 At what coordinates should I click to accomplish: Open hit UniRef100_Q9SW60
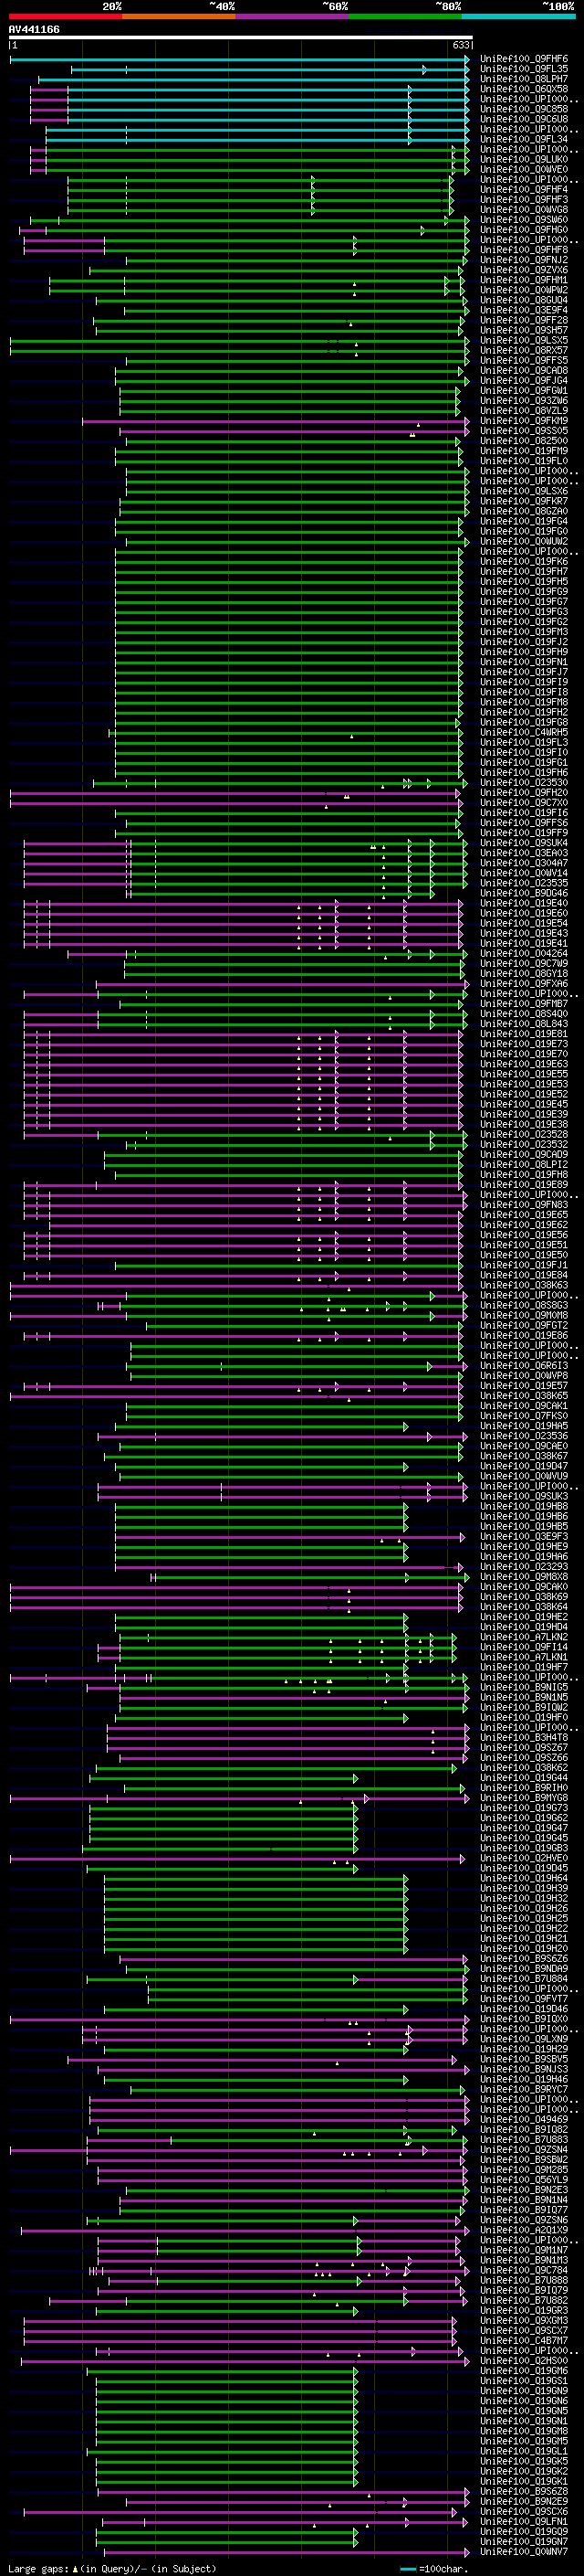[524, 219]
